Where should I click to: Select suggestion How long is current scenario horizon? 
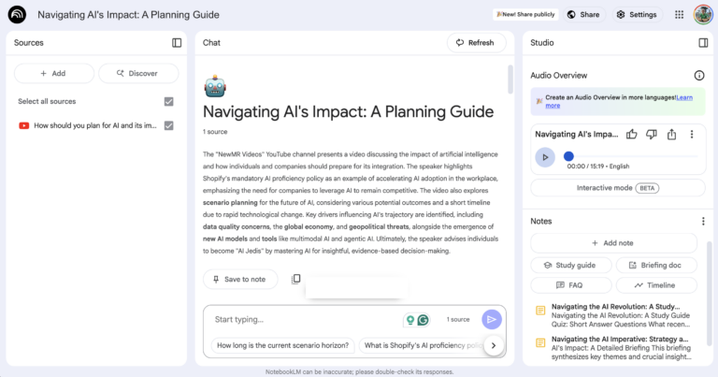[282, 345]
